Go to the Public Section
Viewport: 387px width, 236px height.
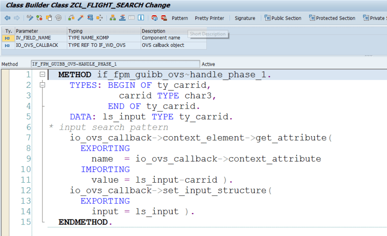283,18
